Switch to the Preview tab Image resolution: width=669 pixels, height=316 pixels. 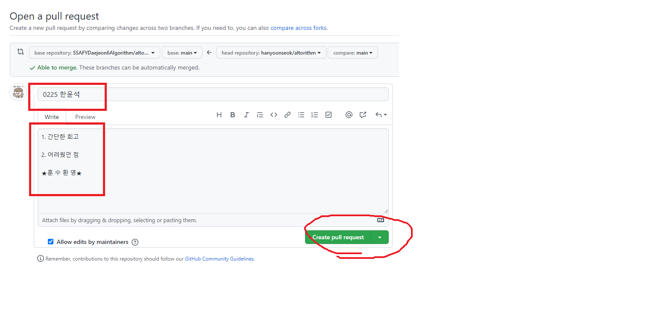coord(85,117)
